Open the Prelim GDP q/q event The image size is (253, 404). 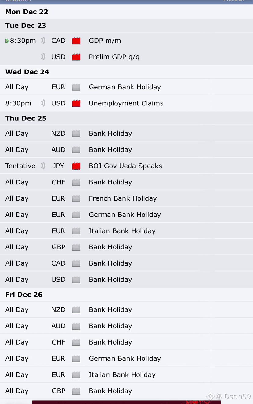click(x=114, y=57)
